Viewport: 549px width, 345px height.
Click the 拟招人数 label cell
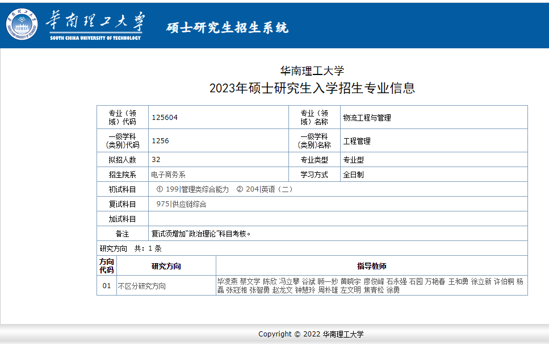(x=123, y=160)
